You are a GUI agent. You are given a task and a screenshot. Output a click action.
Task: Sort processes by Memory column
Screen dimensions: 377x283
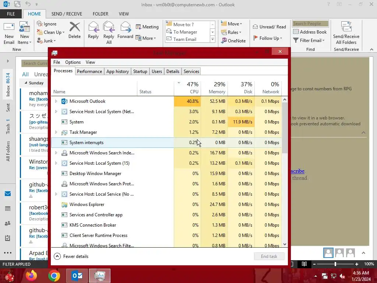(x=214, y=88)
